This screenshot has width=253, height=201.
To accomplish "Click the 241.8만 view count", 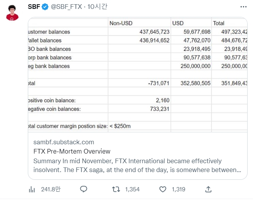I will (x=50, y=189).
